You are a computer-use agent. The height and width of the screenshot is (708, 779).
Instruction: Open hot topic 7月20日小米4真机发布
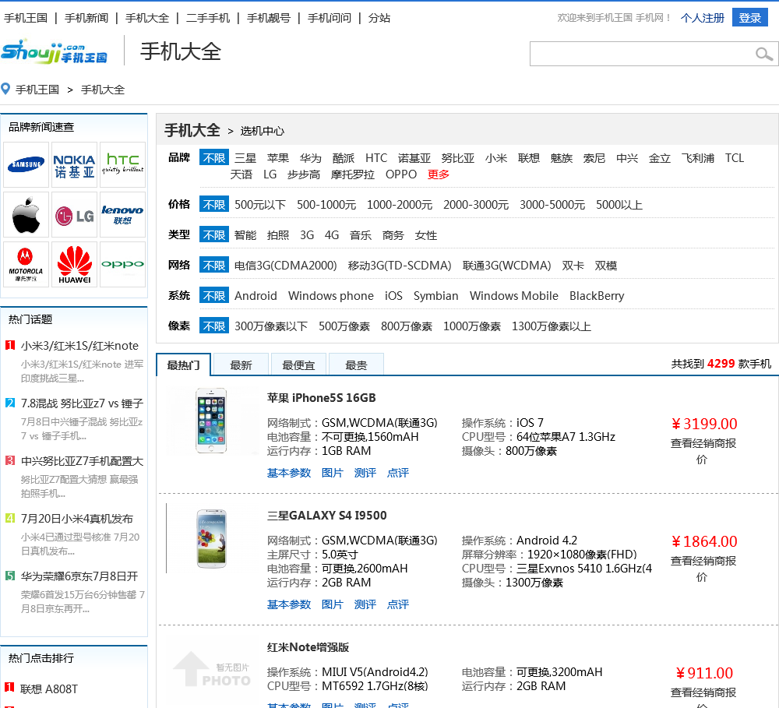(x=77, y=519)
